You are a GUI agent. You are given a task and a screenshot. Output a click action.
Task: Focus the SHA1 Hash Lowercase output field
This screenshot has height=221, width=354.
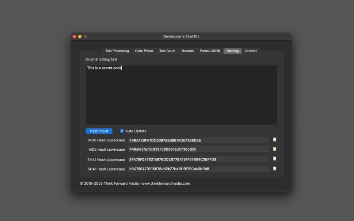point(199,169)
